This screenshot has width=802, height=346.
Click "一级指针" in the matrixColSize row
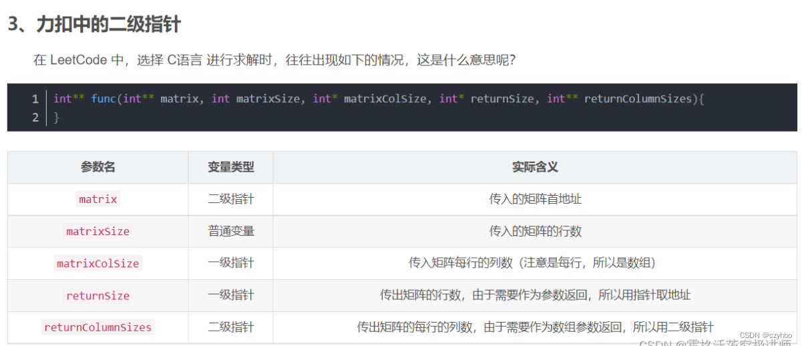[x=231, y=263]
